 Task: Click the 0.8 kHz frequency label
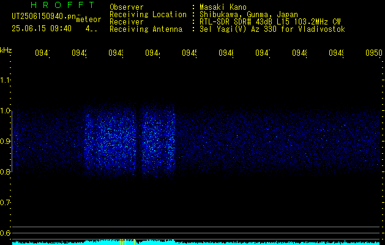(5, 171)
